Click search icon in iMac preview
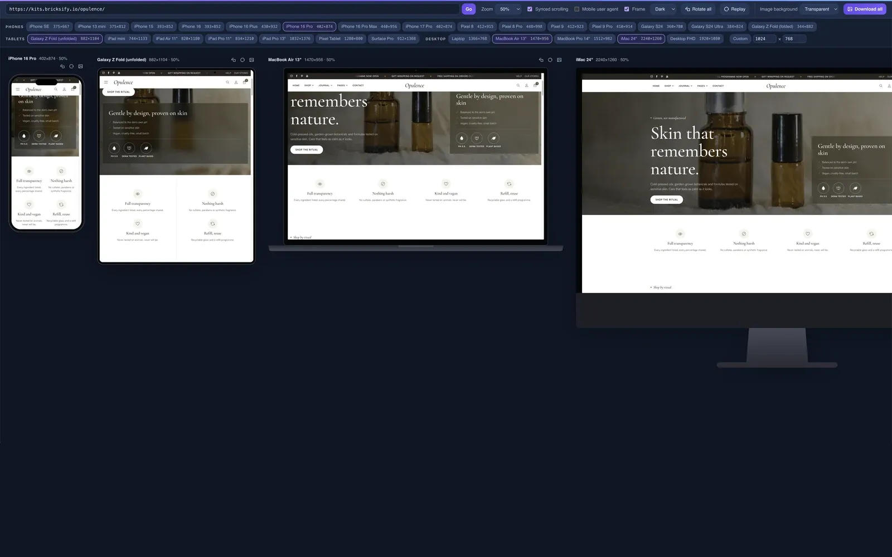 point(881,86)
